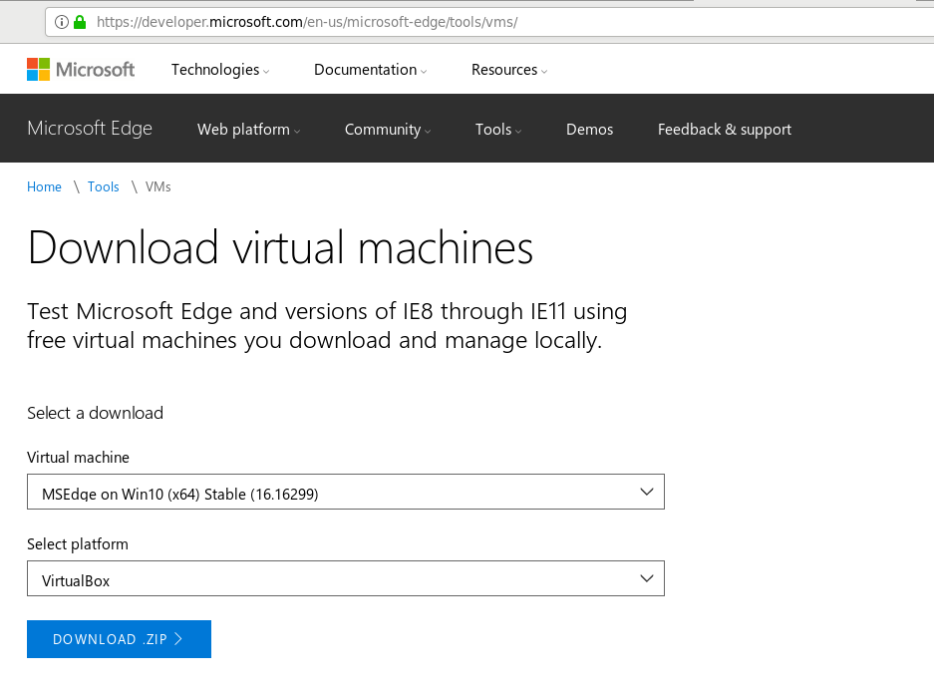Expand the Tools navigation menu

pos(498,130)
